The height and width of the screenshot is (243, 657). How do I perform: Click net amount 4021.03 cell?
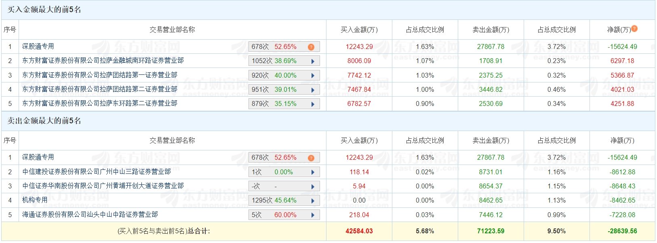pyautogui.click(x=623, y=90)
